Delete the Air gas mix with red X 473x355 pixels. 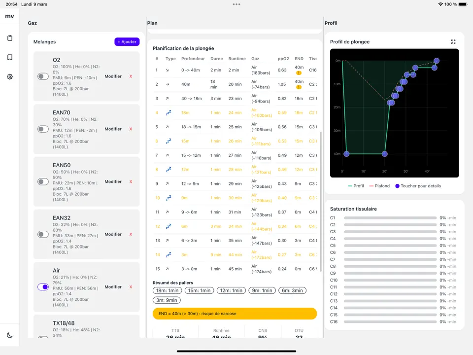point(131,287)
